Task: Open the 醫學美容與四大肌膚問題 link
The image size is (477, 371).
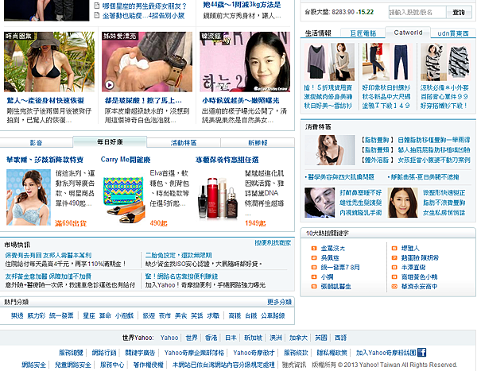Action: [341, 177]
